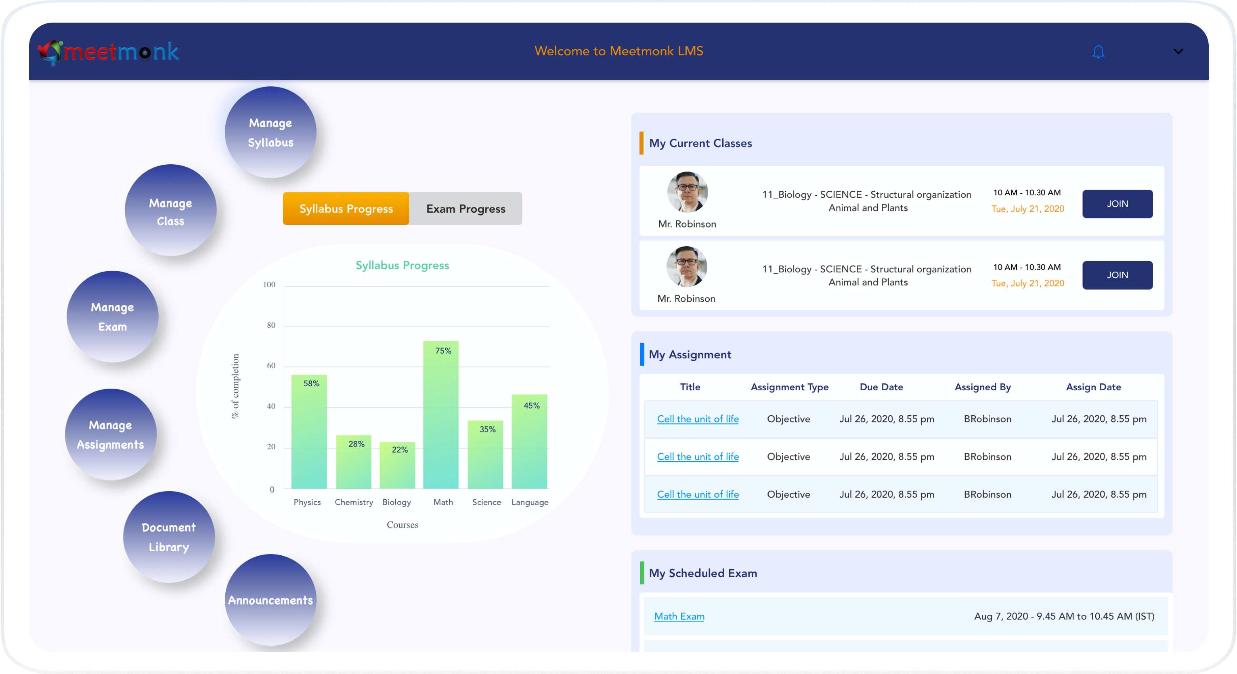The image size is (1237, 674).
Task: Open the Manage Exam bubble
Action: [x=112, y=317]
